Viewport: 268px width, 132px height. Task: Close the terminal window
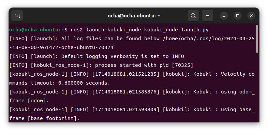[251, 16]
